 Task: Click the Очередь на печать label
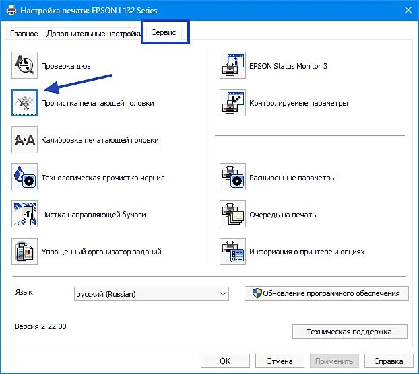point(283,215)
